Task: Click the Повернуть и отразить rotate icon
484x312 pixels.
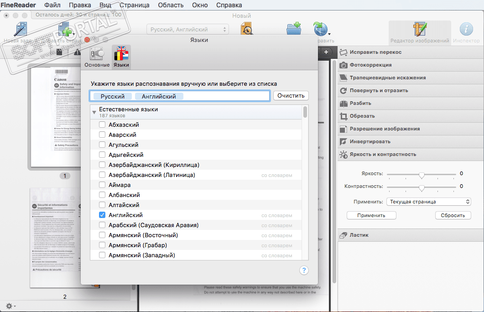Action: pos(343,91)
